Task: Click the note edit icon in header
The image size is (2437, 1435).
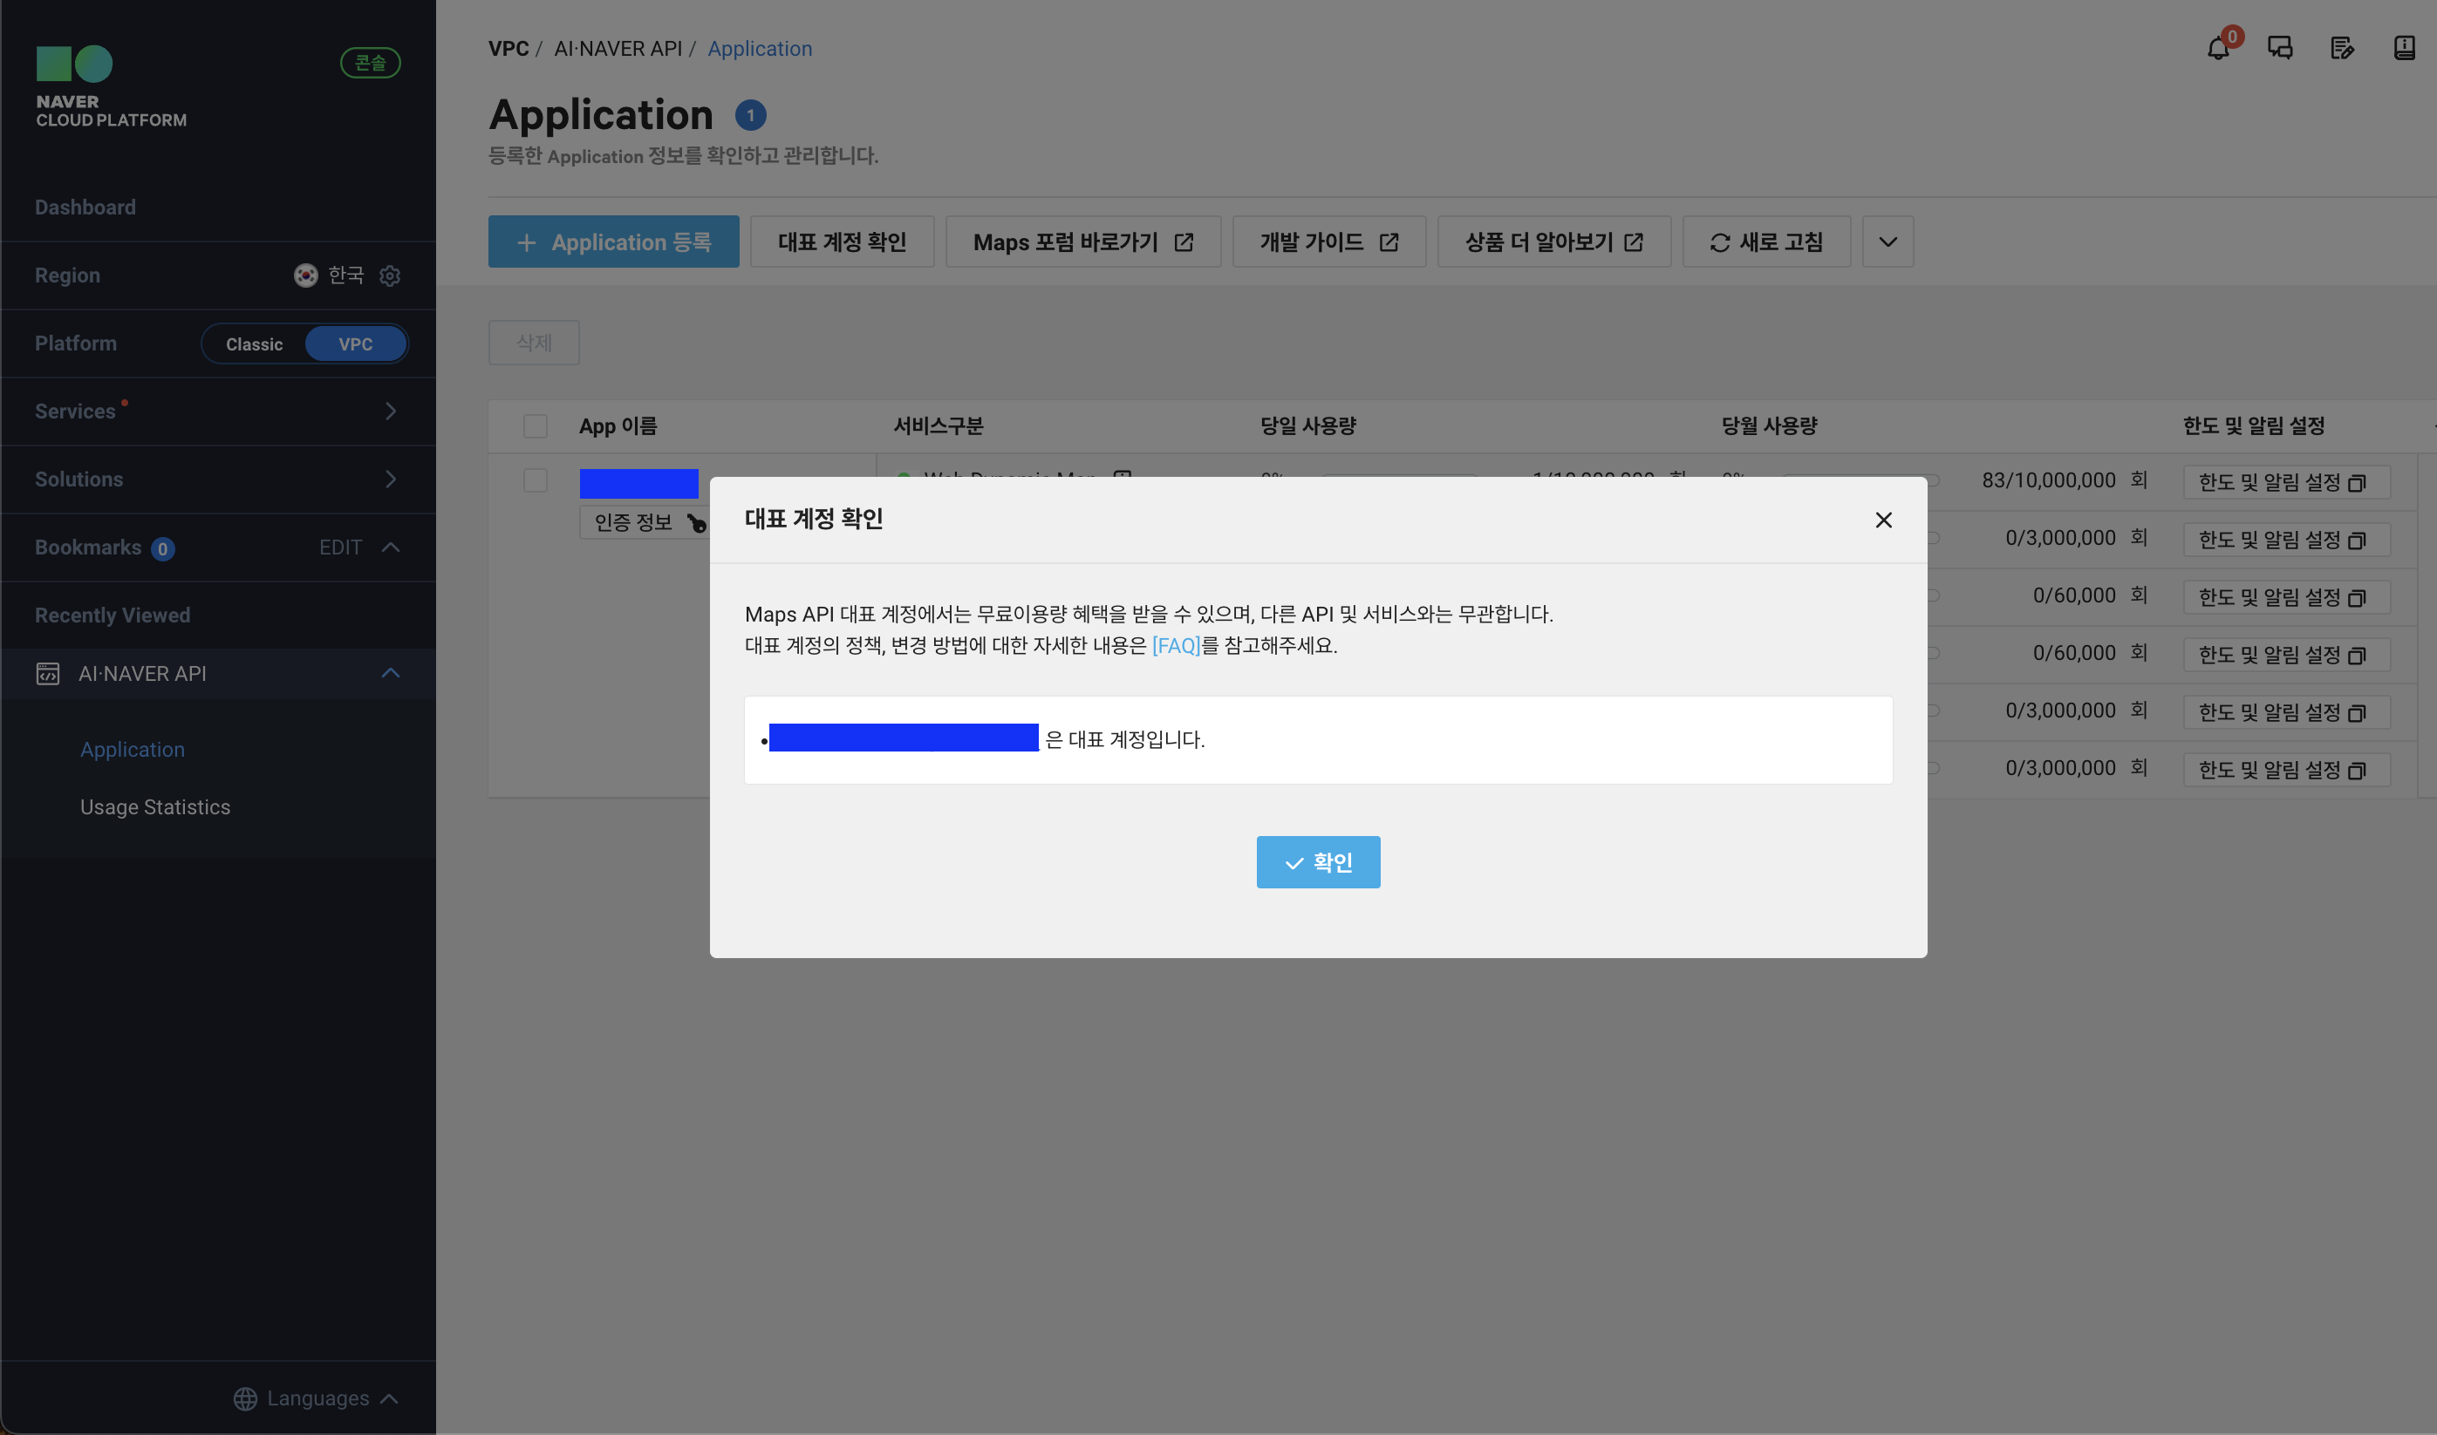Action: [x=2341, y=48]
